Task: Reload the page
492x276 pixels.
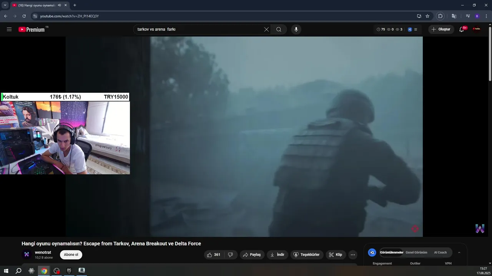Action: pyautogui.click(x=24, y=16)
